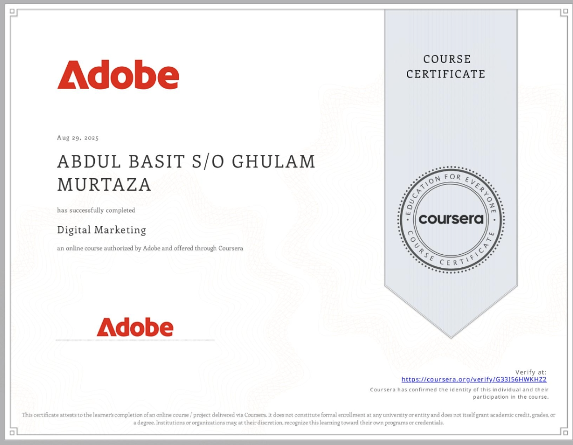
Task: Click the large Adobe logo at top
Action: (x=118, y=75)
